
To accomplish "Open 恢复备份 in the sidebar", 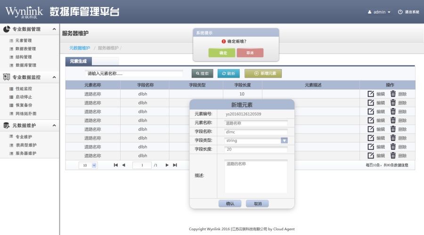I will point(24,105).
